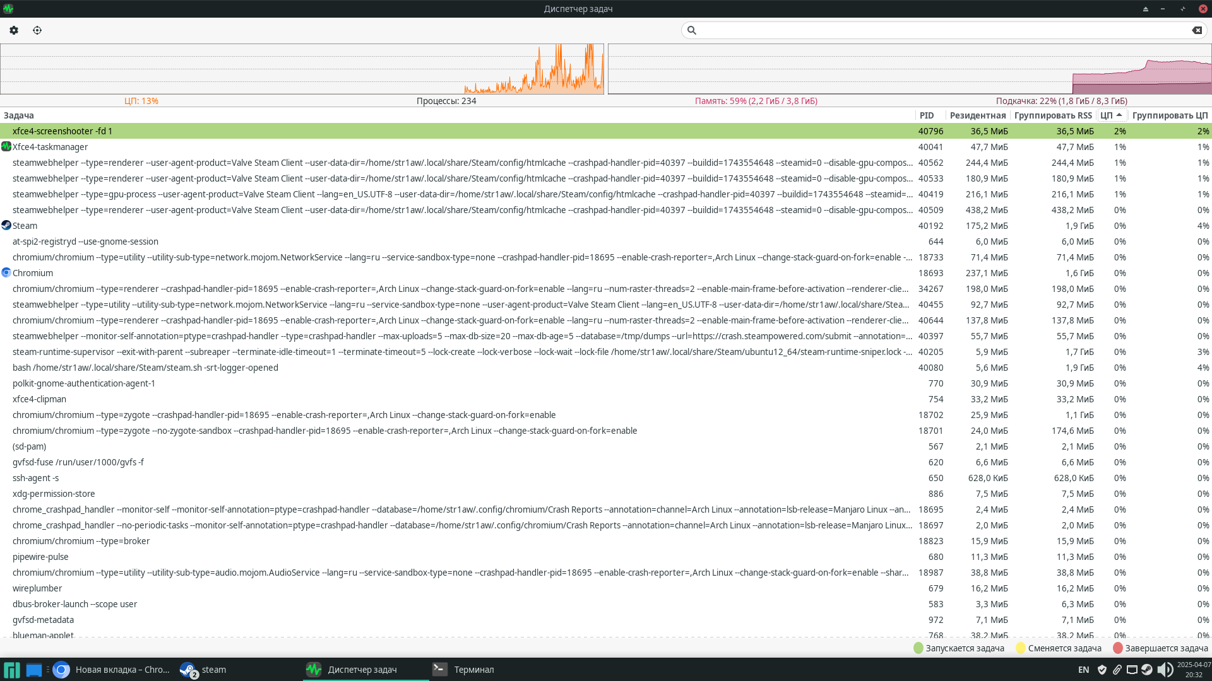
Task: Click the Группировать RSS column header
Action: [x=1052, y=115]
